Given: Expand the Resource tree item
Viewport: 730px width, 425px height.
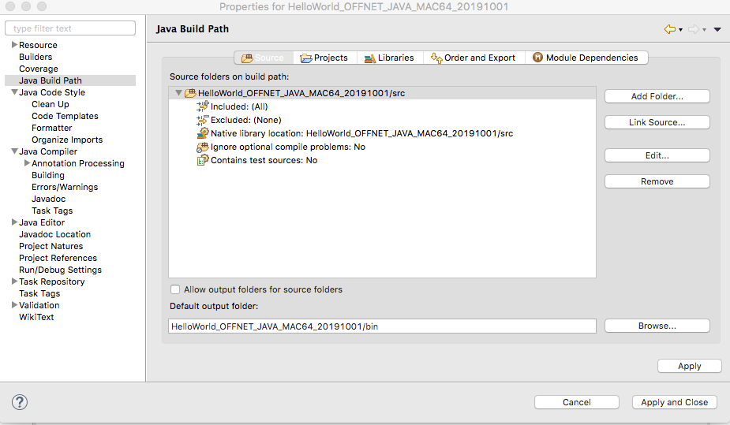Looking at the screenshot, I should coord(14,45).
